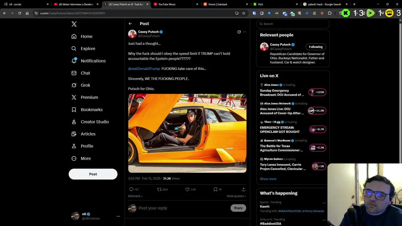Expand View quotes chevron link

point(236,196)
